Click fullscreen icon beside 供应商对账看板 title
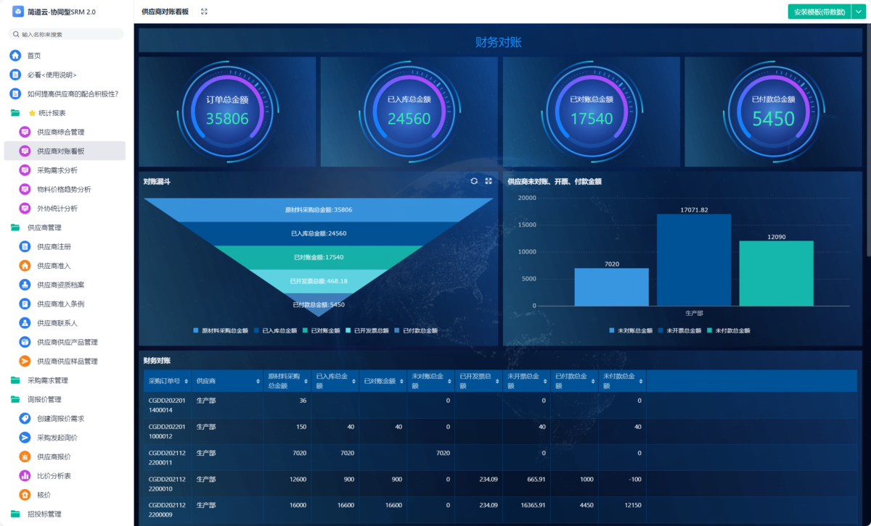Viewport: 871px width, 526px height. point(204,12)
